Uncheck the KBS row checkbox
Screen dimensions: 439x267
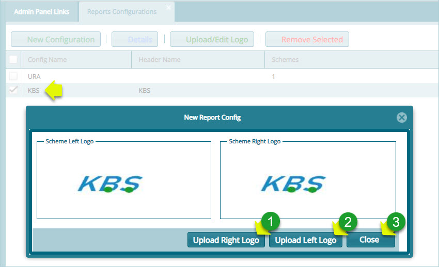tap(13, 90)
